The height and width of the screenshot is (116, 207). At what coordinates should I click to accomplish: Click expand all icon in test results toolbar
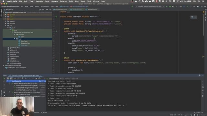(x=23, y=78)
